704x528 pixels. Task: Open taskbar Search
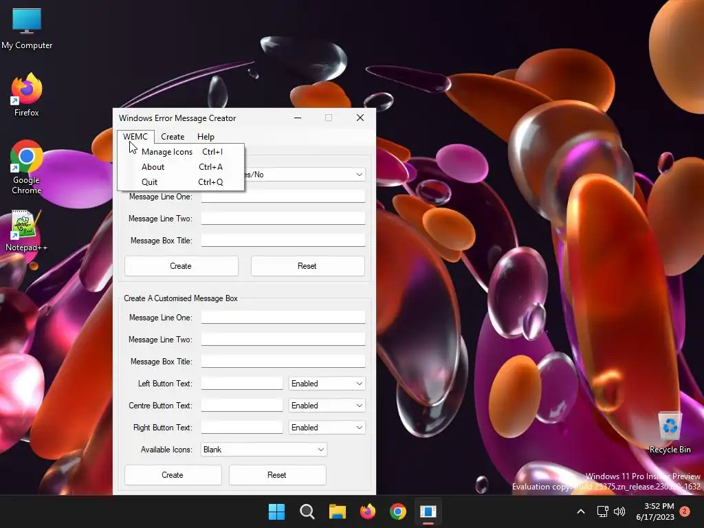coord(307,511)
